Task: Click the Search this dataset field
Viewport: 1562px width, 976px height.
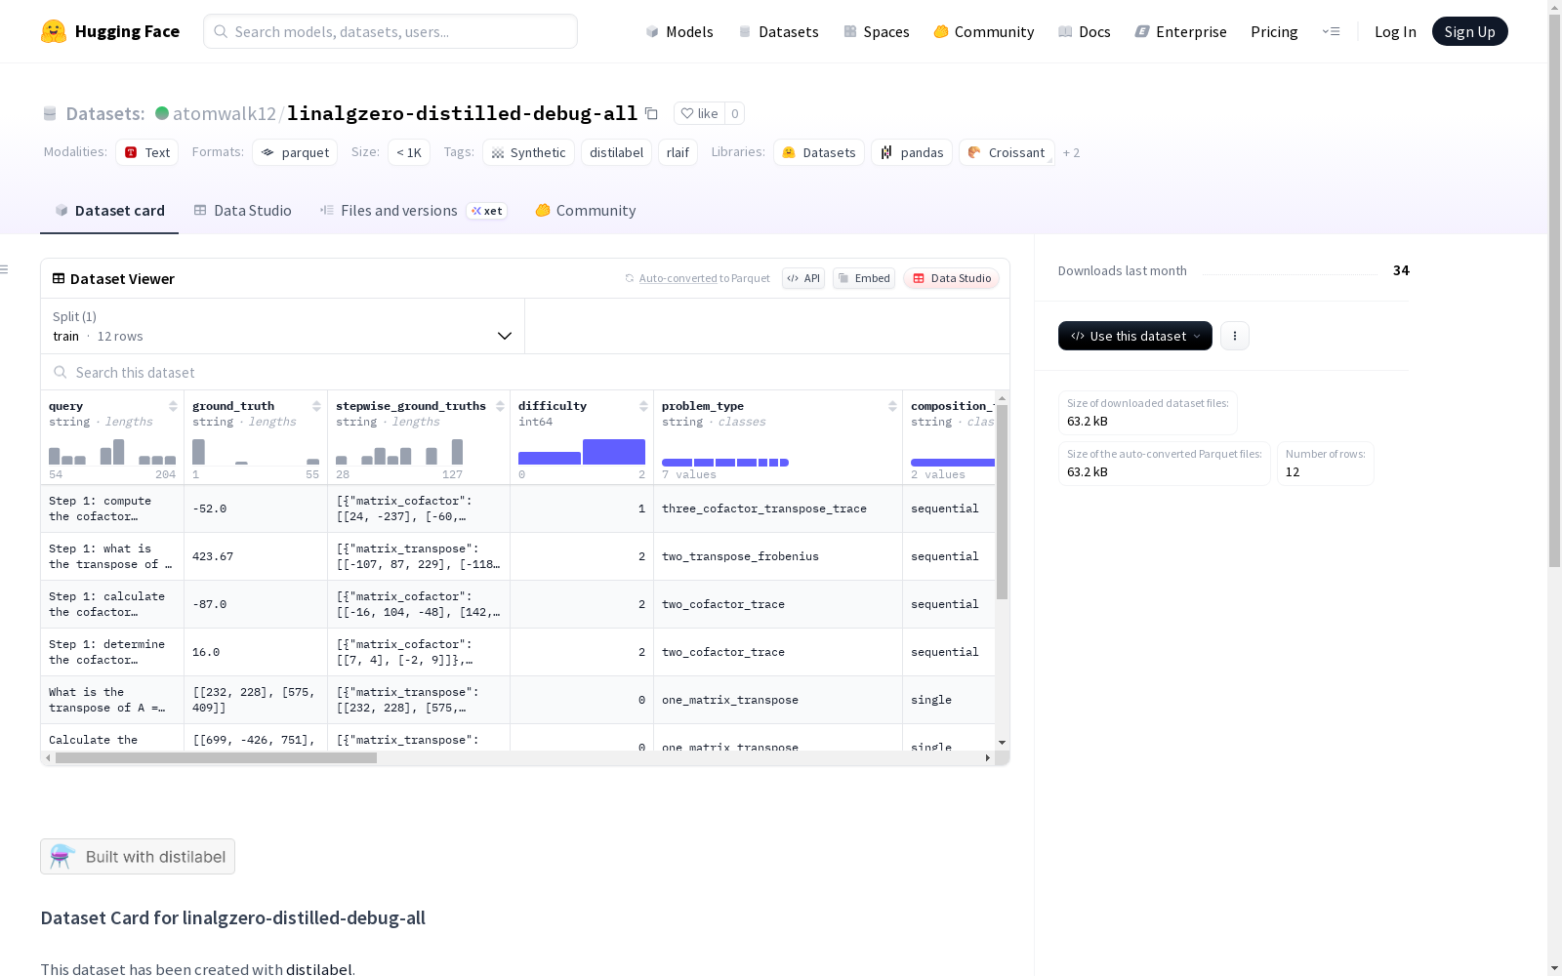Action: point(525,372)
